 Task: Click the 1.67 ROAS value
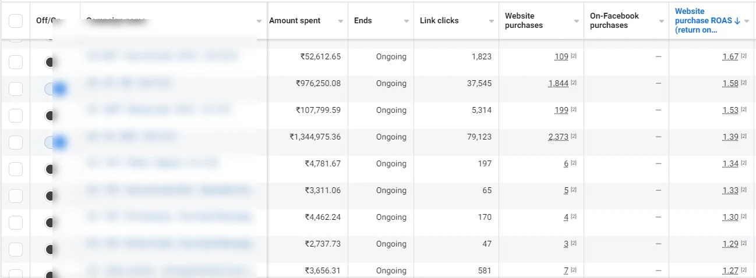click(x=730, y=57)
